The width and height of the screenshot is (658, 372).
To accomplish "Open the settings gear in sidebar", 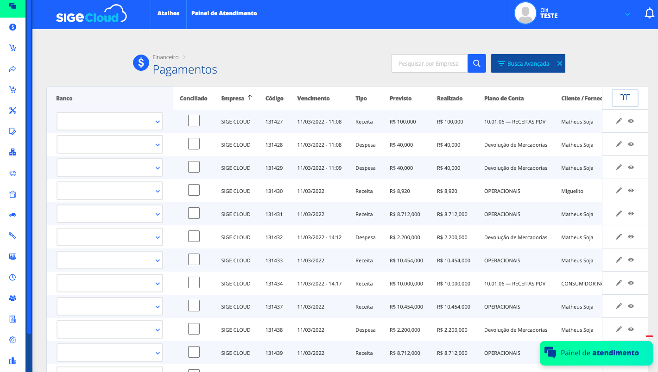I will pos(13,340).
